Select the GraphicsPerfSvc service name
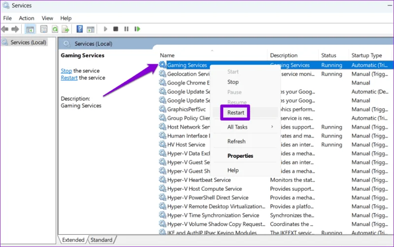 187,109
